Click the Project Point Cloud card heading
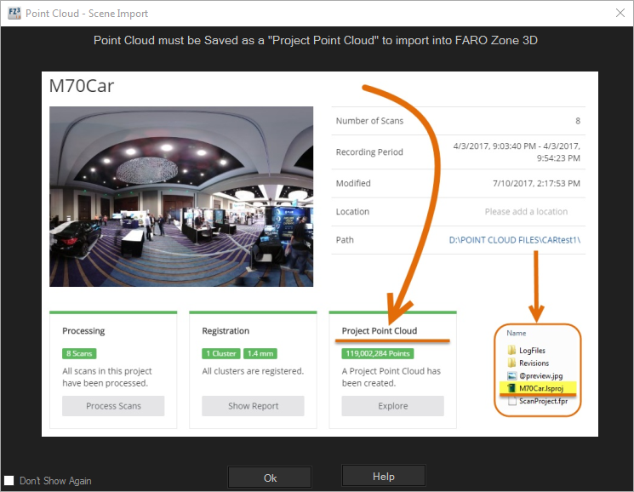The image size is (634, 492). 380,330
